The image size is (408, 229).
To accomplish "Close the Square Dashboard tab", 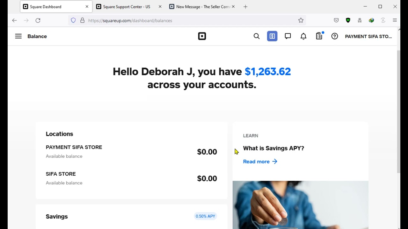I will tap(87, 7).
